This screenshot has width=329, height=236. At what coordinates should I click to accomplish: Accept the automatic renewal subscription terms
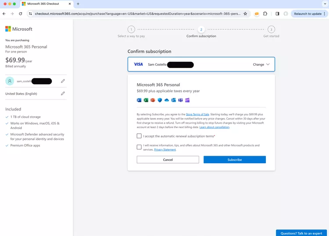[139, 136]
